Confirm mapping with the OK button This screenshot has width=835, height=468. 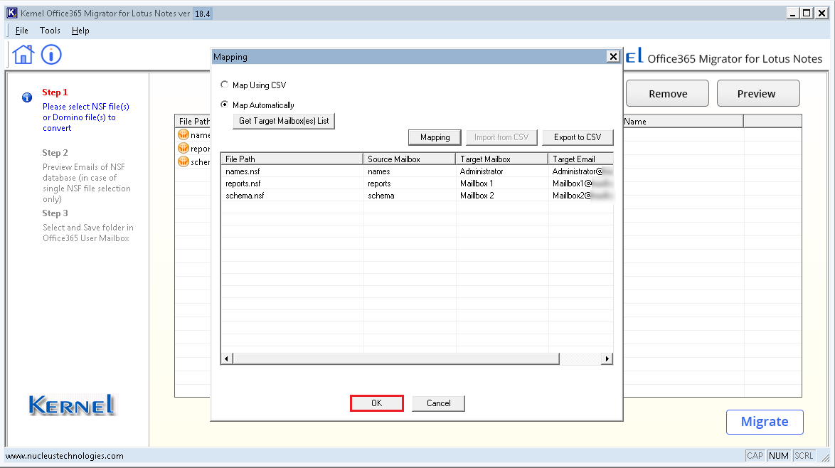376,403
